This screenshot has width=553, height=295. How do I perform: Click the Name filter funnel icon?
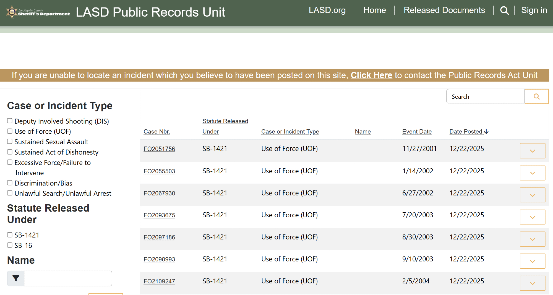click(16, 278)
